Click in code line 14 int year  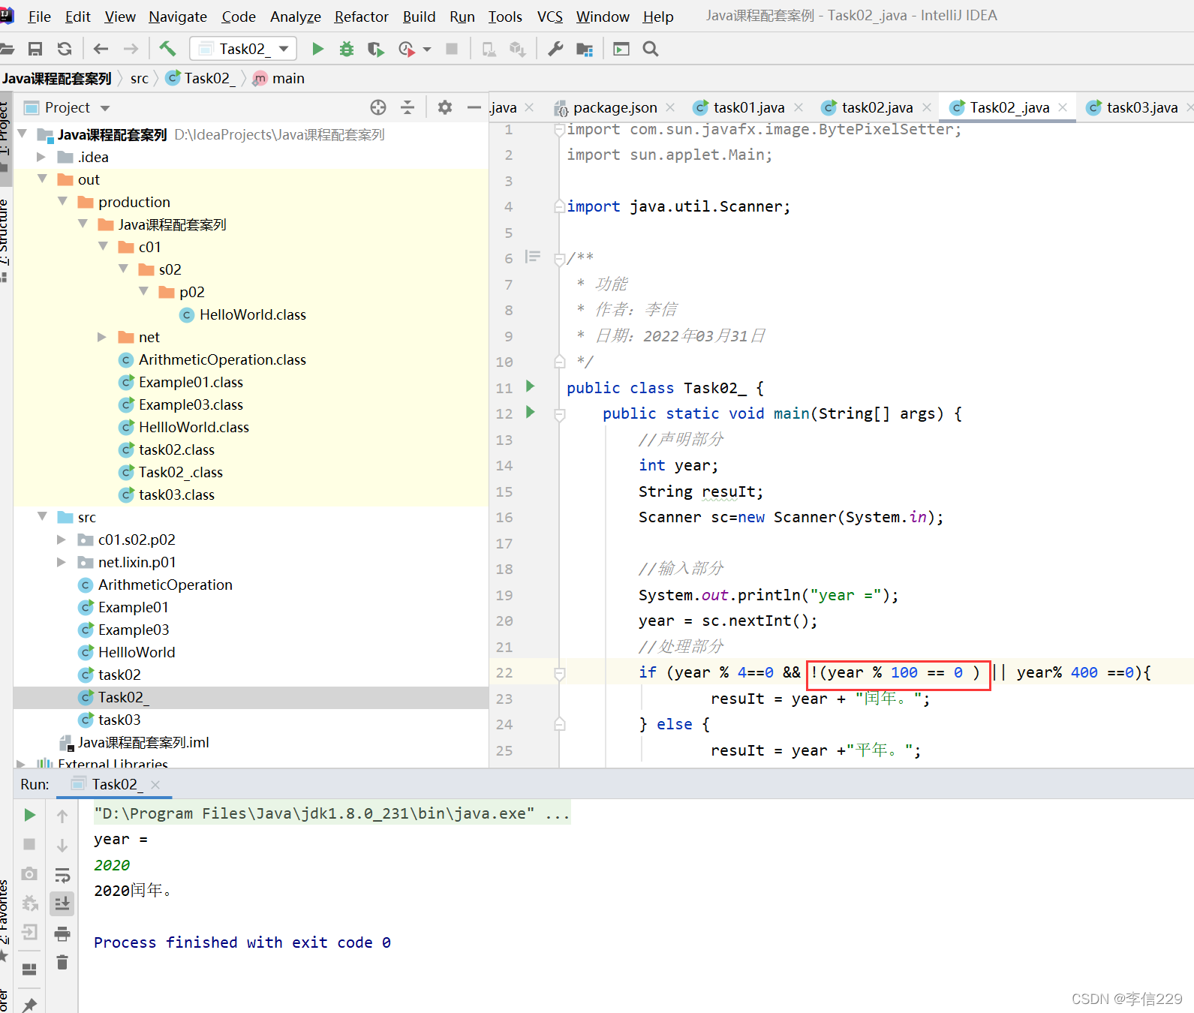pos(678,465)
